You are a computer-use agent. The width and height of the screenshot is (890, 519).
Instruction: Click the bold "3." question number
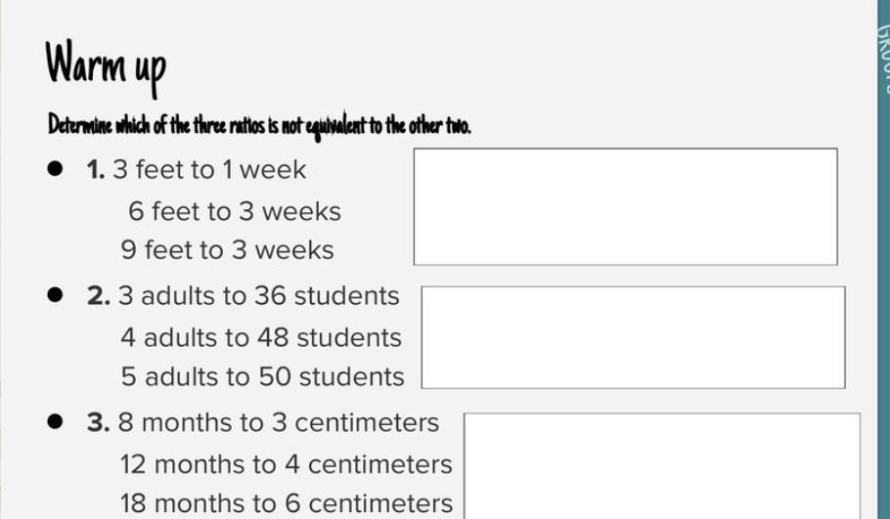point(99,423)
